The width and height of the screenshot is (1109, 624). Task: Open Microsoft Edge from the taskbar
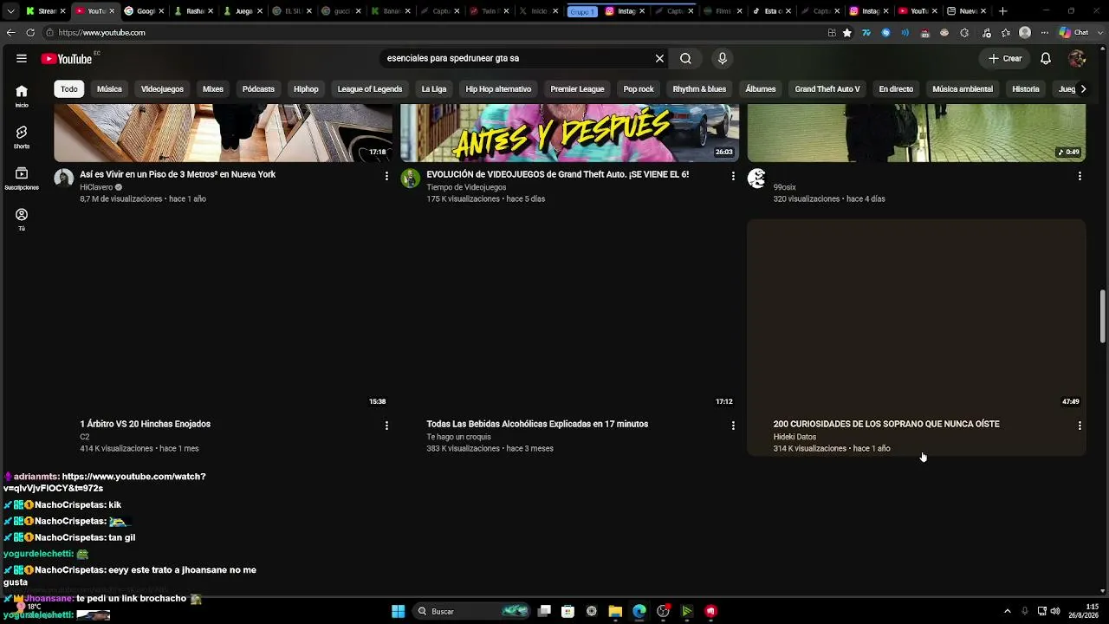(x=639, y=611)
